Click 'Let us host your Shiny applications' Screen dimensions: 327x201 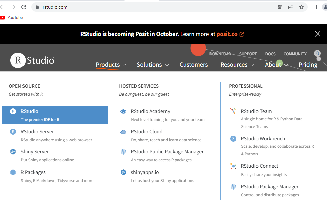click(162, 181)
